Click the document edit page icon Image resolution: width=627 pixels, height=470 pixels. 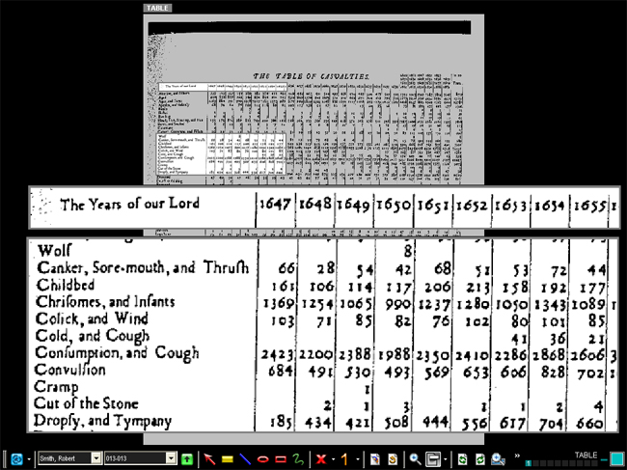point(374,458)
